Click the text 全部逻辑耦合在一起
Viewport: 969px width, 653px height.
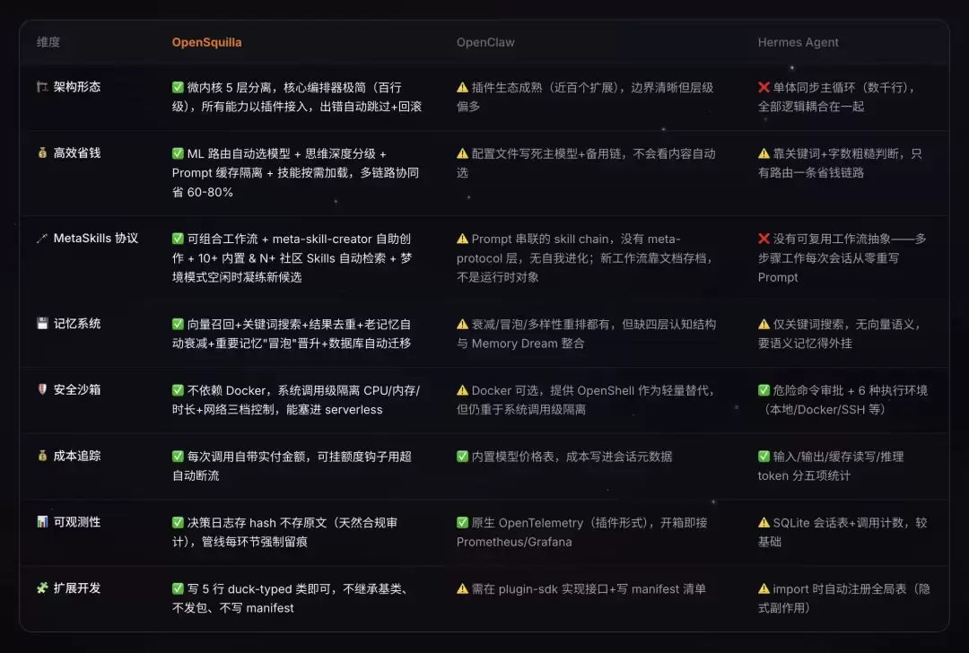[x=811, y=106]
